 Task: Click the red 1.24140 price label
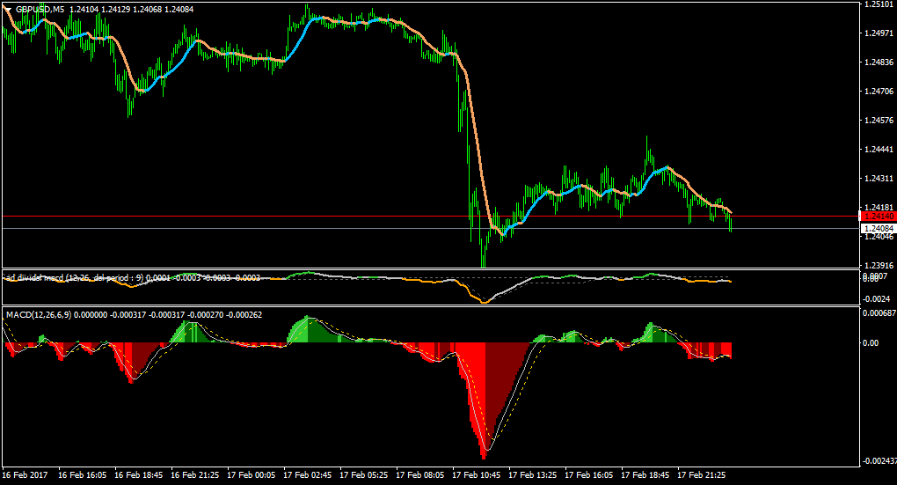879,217
